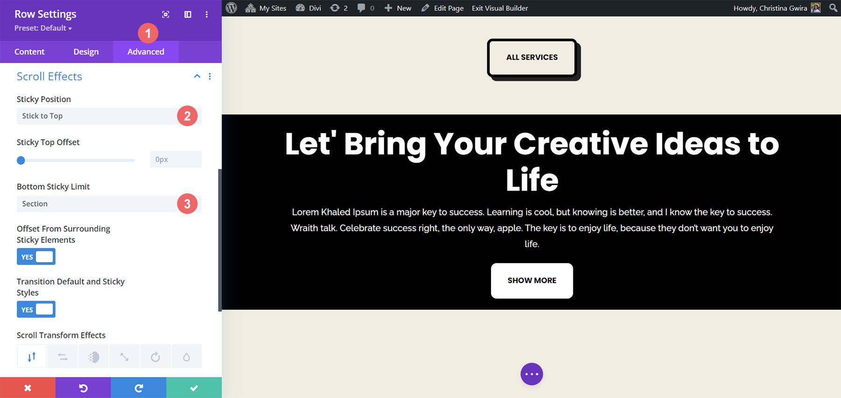The width and height of the screenshot is (841, 398).
Task: Select horizontal motion scroll effect icon
Action: 63,356
